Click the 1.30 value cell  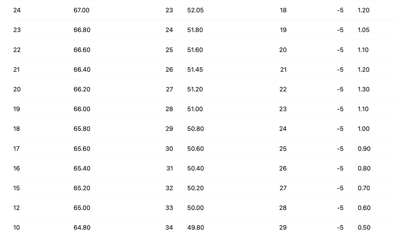tap(363, 89)
